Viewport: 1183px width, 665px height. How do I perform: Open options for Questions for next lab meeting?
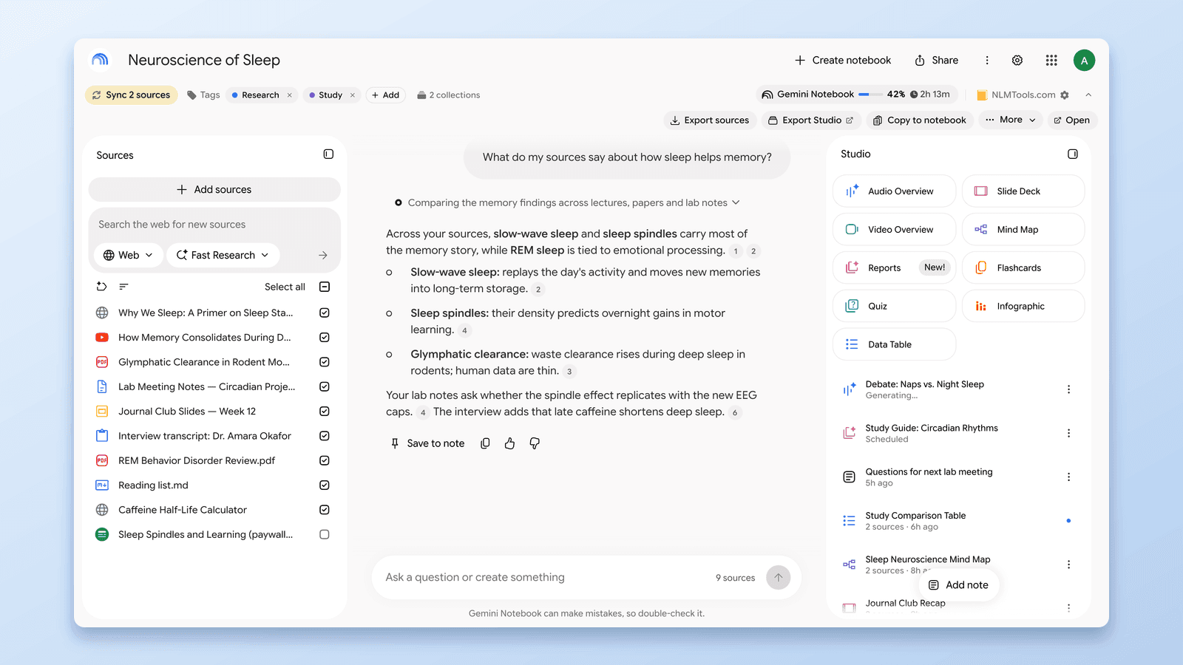click(1068, 477)
